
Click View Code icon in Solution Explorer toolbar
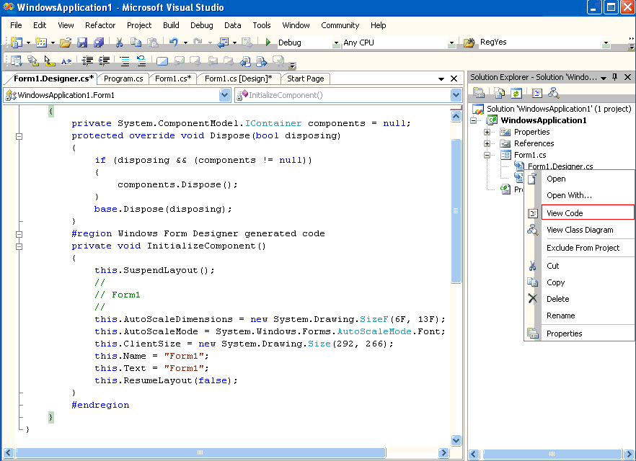537,93
